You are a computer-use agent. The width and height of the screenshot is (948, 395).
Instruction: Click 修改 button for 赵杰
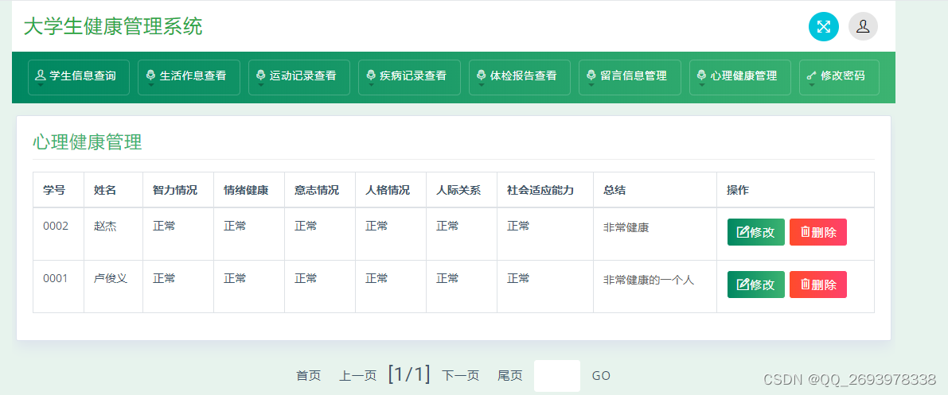pyautogui.click(x=755, y=232)
